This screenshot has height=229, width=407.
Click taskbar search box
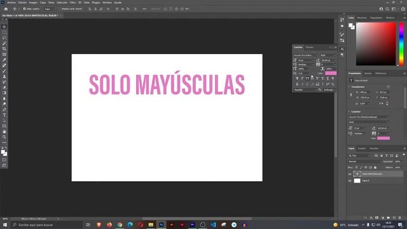(x=46, y=225)
